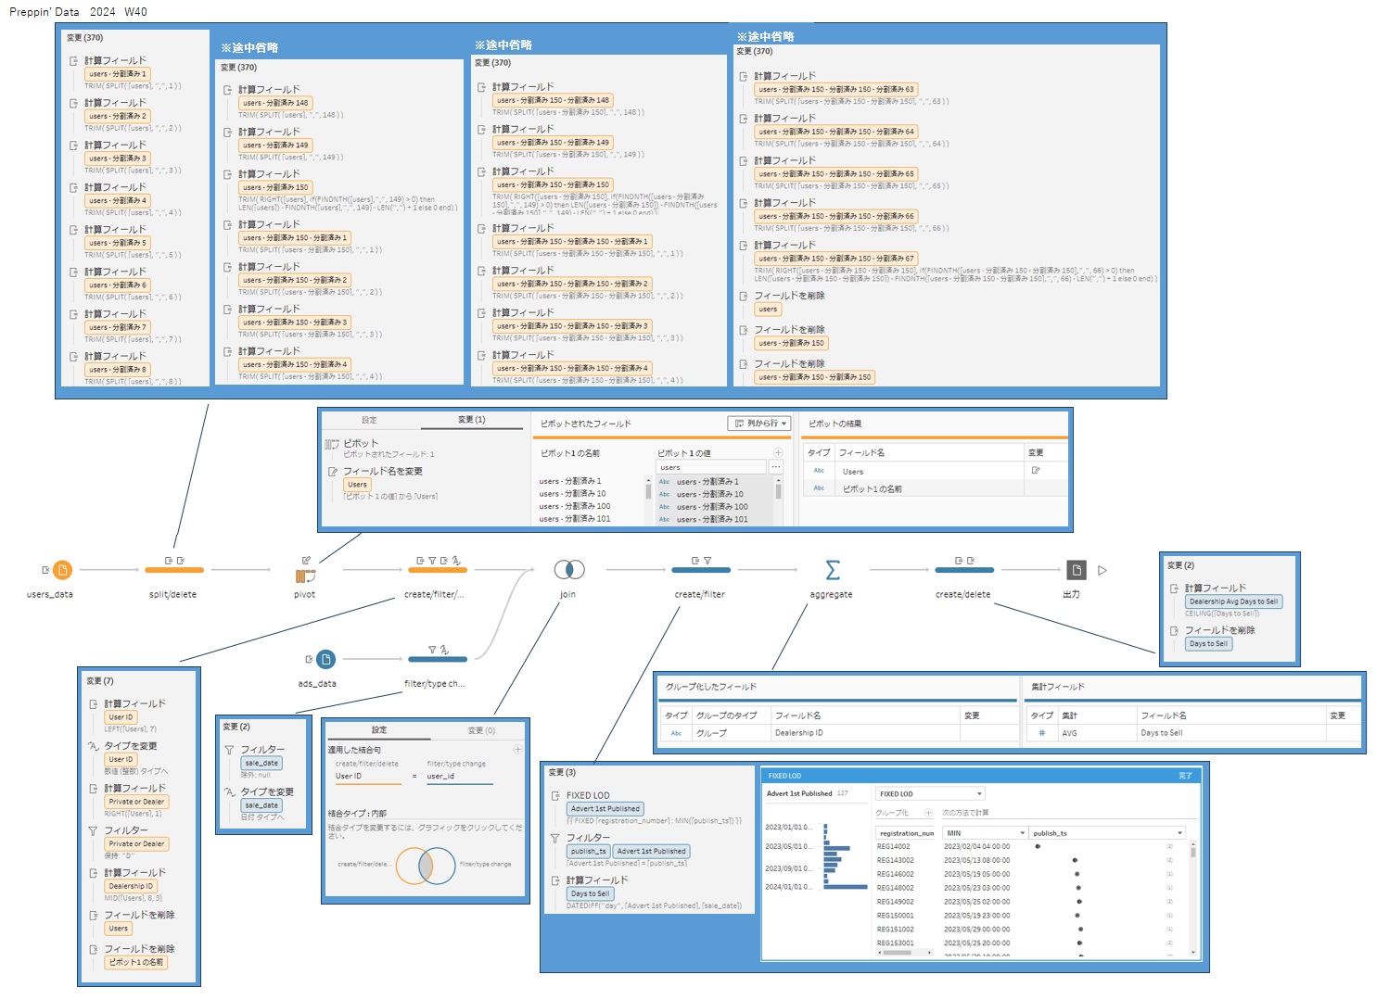Click the join Venn diagram in 結合タイプ
Viewport: 1376px width, 1000px height.
(426, 866)
